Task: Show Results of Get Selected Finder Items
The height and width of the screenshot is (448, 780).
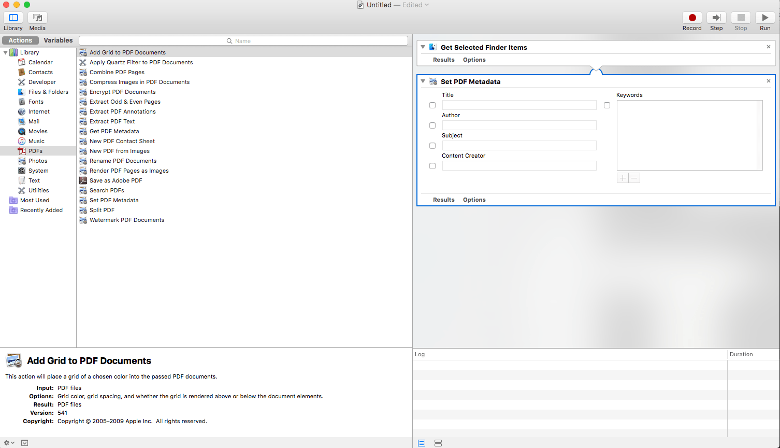Action: (x=444, y=60)
